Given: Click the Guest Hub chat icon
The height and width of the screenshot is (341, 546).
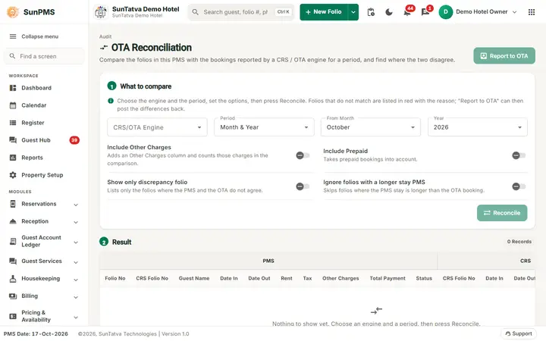Looking at the screenshot, I should (x=13, y=140).
